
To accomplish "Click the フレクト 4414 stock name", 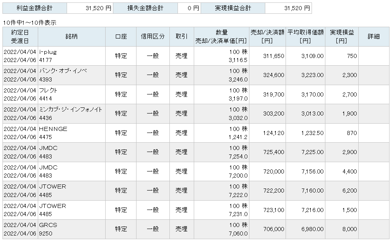I will point(48,94).
